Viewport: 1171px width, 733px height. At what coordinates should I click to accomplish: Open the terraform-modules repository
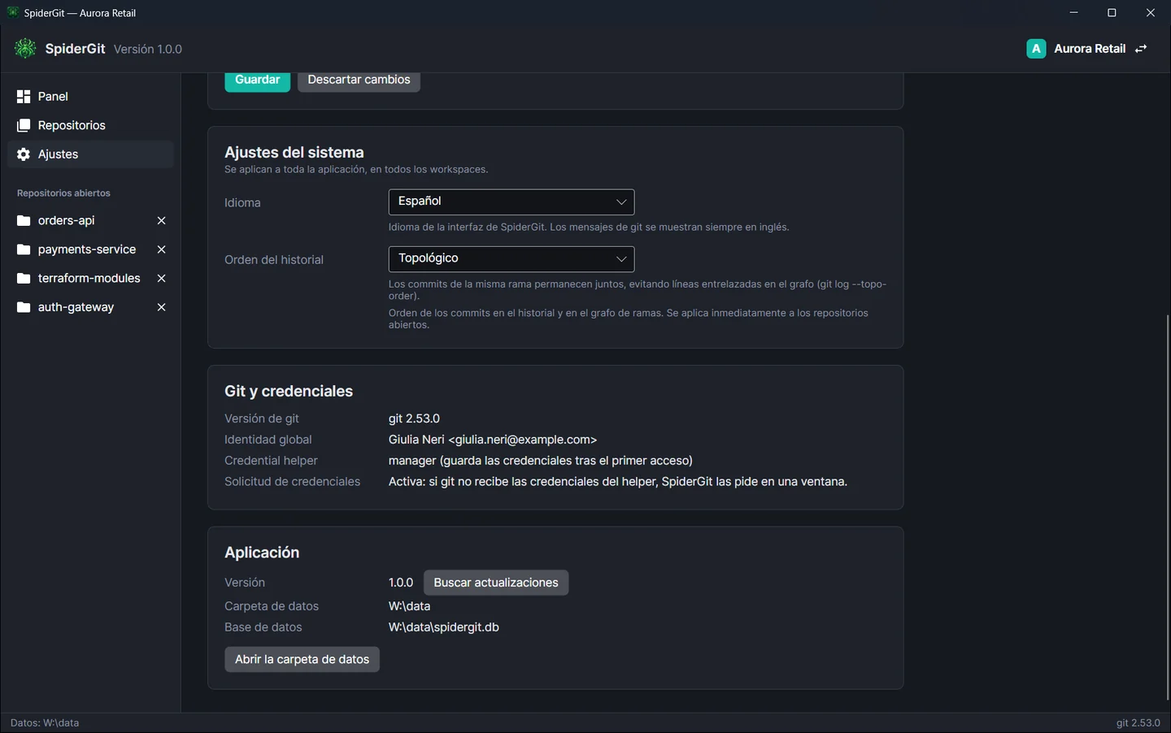pyautogui.click(x=89, y=279)
